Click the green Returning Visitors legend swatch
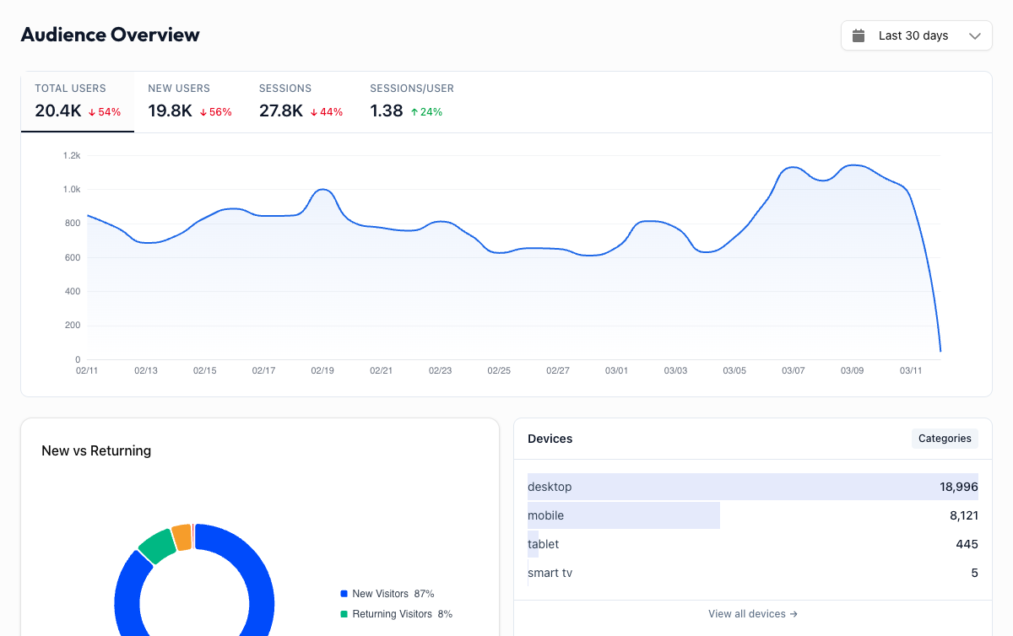1013x636 pixels. [344, 614]
